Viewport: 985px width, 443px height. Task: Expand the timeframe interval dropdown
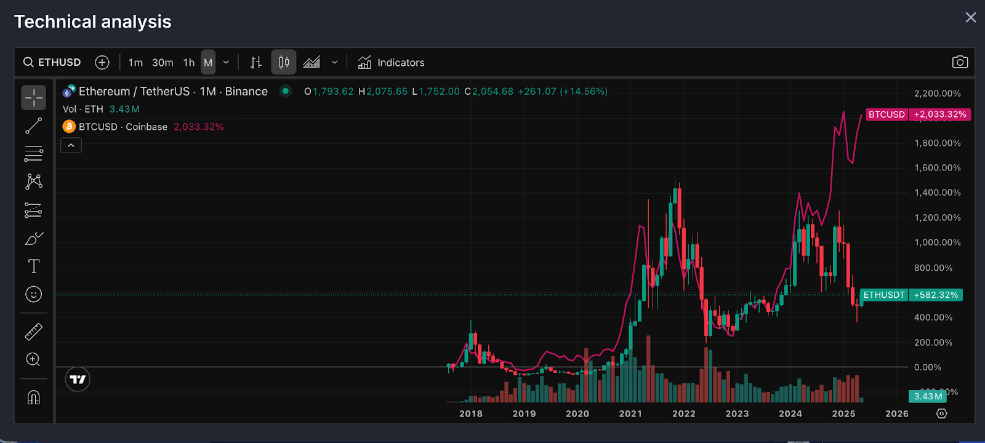pyautogui.click(x=226, y=63)
